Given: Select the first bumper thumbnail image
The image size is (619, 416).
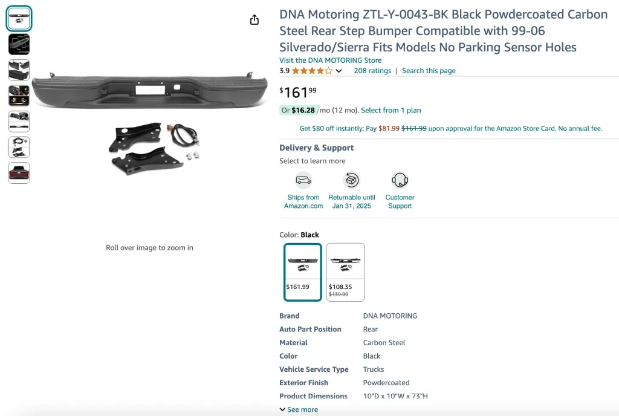Looking at the screenshot, I should click(19, 19).
